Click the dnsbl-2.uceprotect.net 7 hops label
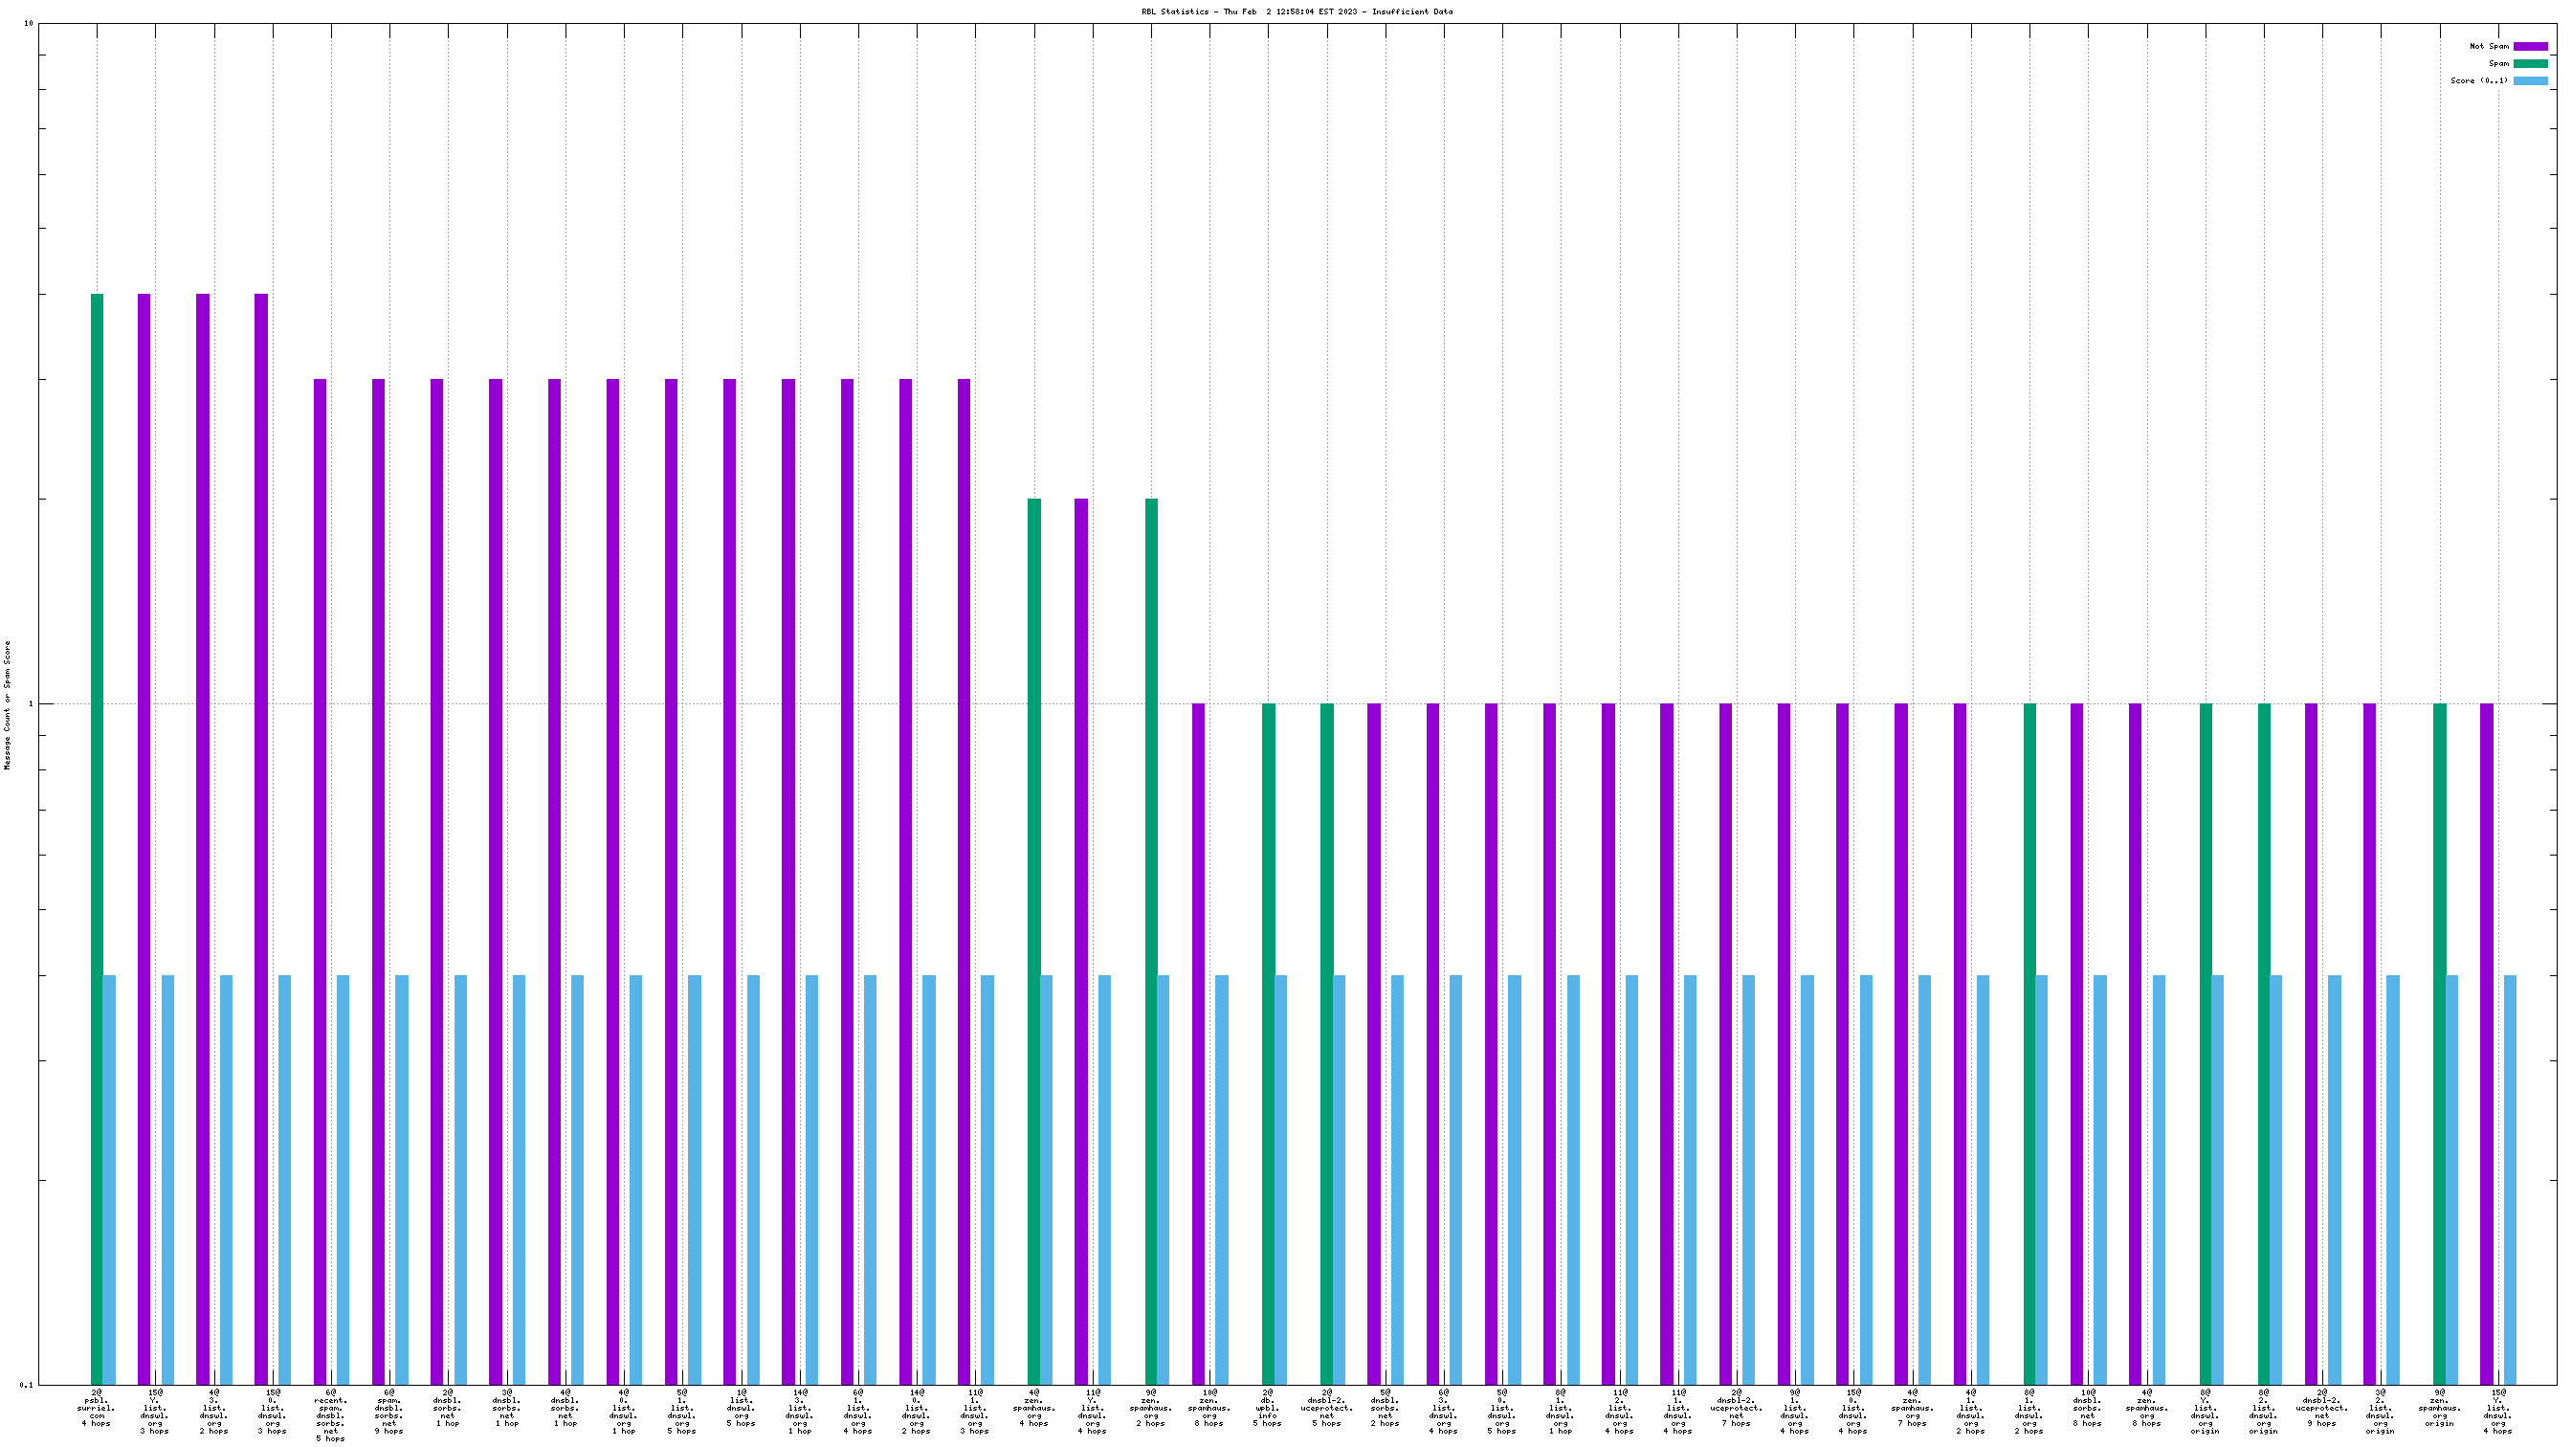 (1736, 1407)
